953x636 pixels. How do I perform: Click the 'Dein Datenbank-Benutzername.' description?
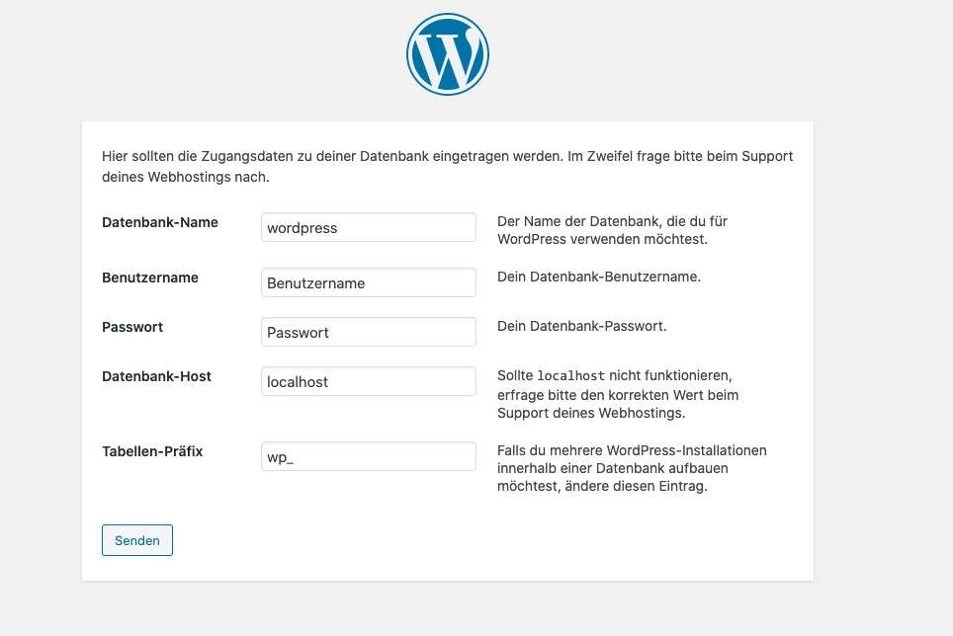coord(599,277)
